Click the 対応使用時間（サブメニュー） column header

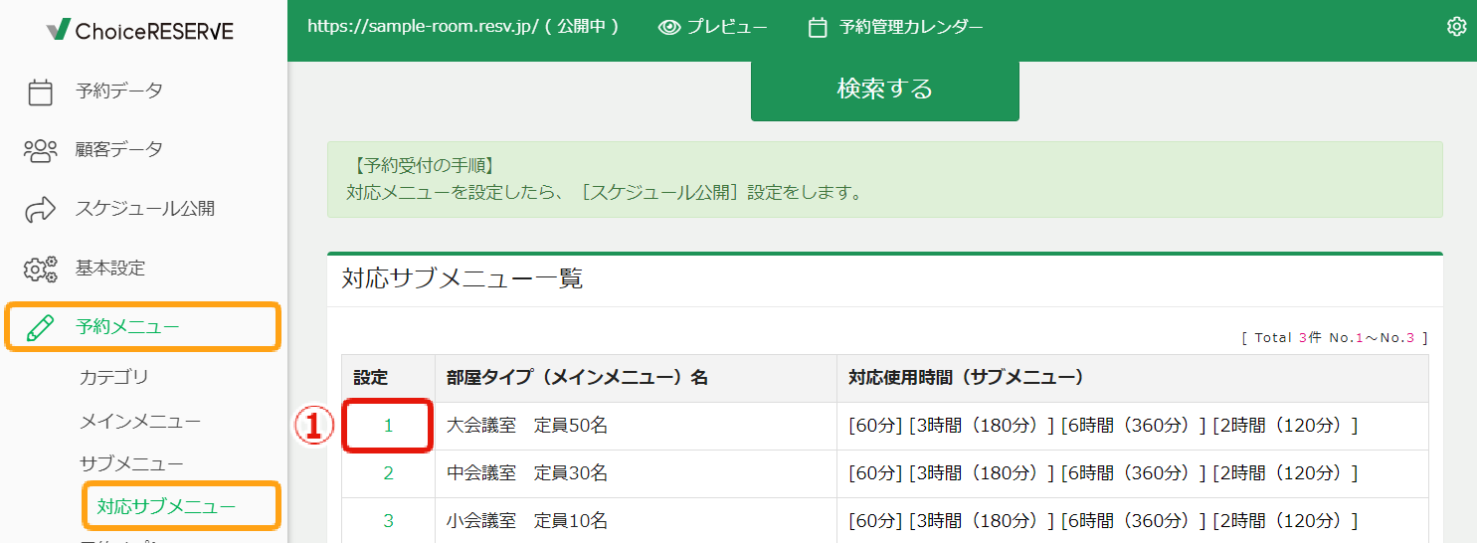[1133, 378]
